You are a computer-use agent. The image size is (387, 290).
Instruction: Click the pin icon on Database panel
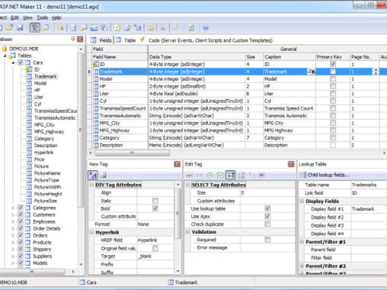(x=73, y=39)
